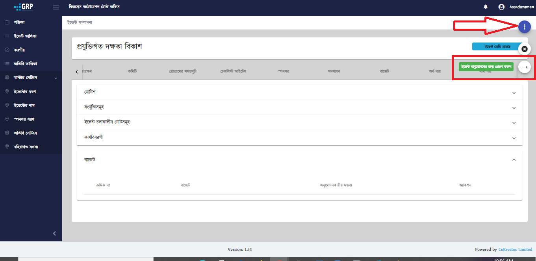
Task: Click the blue event created status badge
Action: [x=497, y=47]
